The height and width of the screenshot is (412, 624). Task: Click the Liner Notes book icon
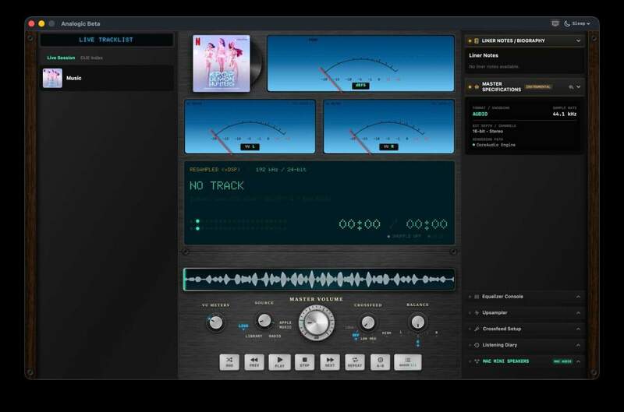477,40
